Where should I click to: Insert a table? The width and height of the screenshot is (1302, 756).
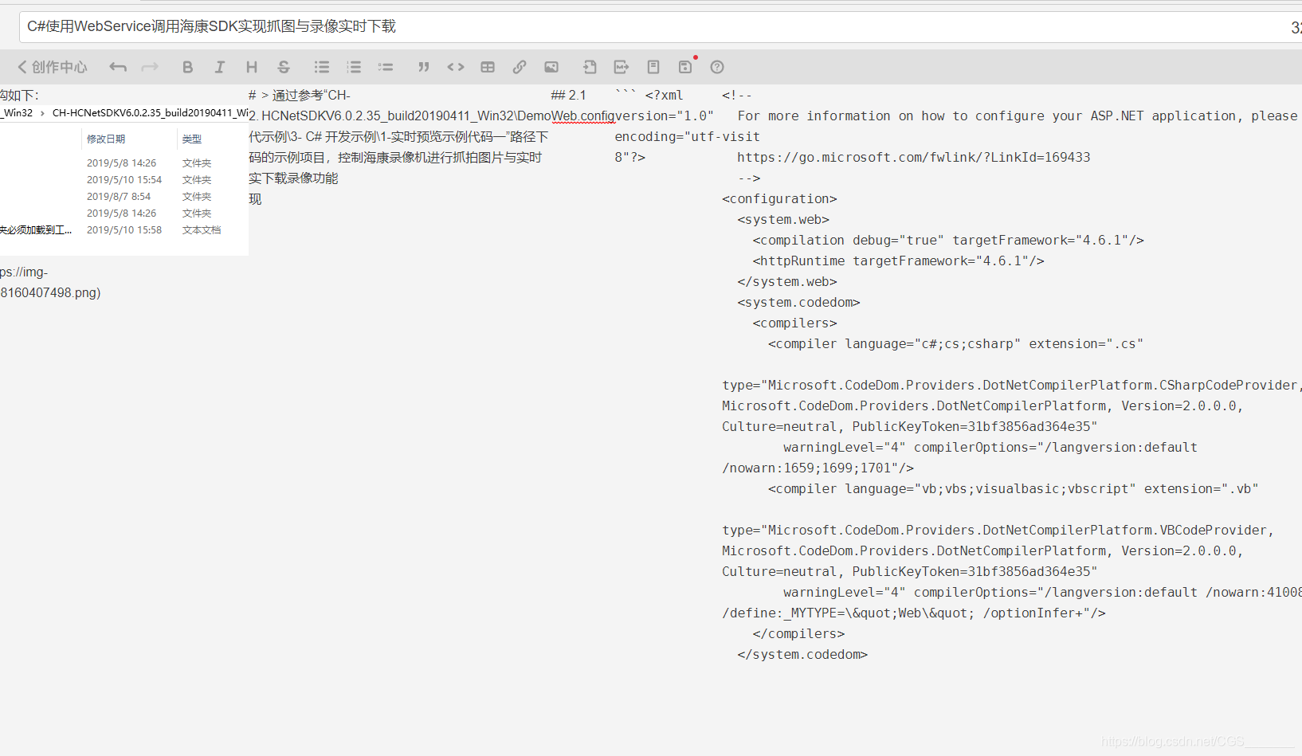coord(488,67)
